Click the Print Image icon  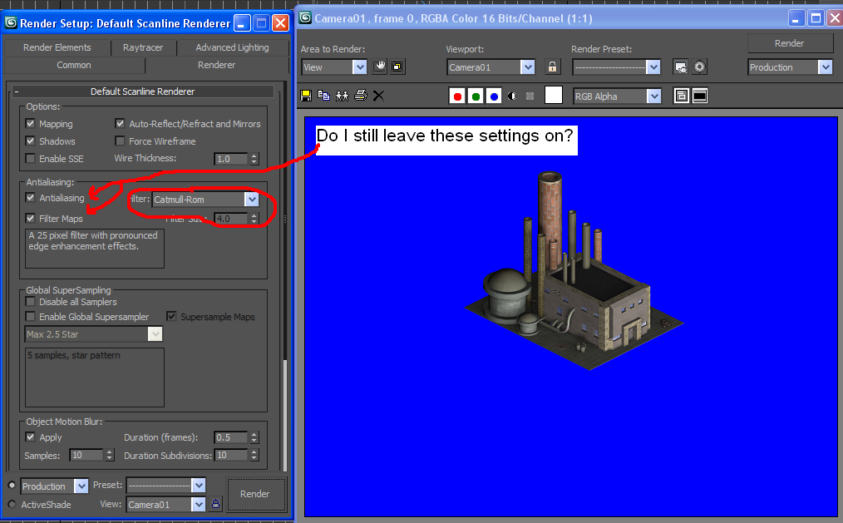(x=360, y=96)
